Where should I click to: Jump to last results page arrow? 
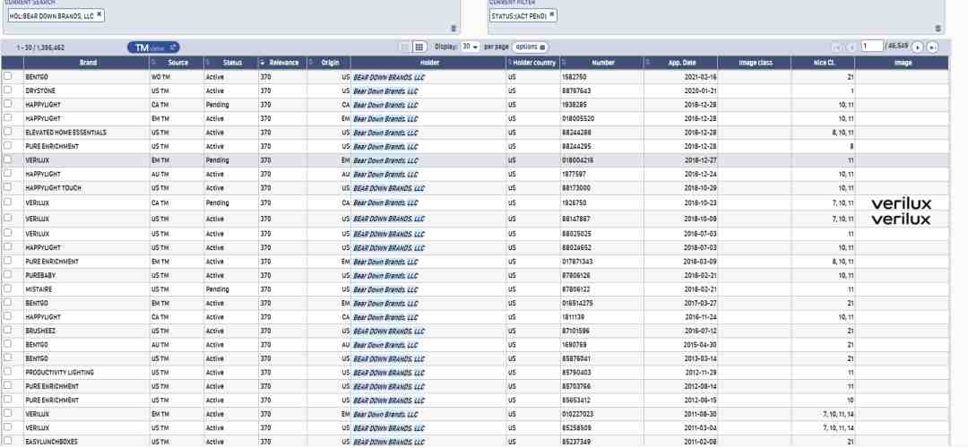pyautogui.click(x=932, y=47)
